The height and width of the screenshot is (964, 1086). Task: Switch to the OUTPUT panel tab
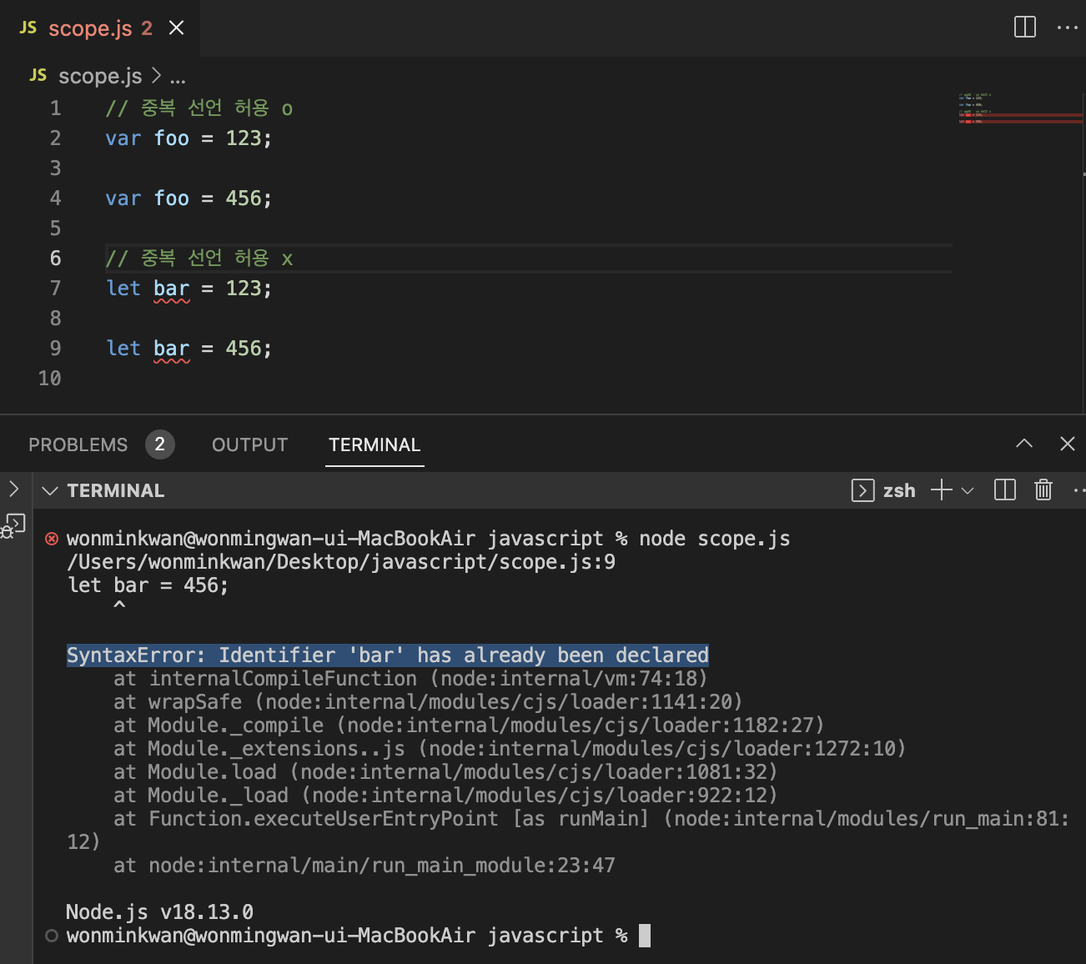coord(249,444)
